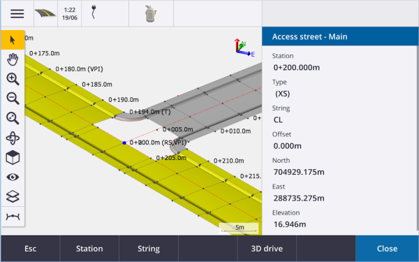Click the Station softkey

coord(89,249)
